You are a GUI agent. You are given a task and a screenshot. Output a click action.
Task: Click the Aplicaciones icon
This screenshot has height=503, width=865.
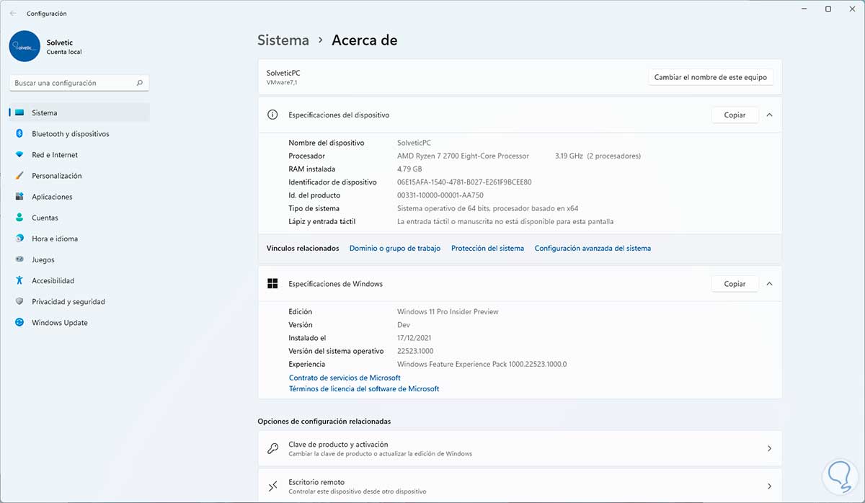19,197
